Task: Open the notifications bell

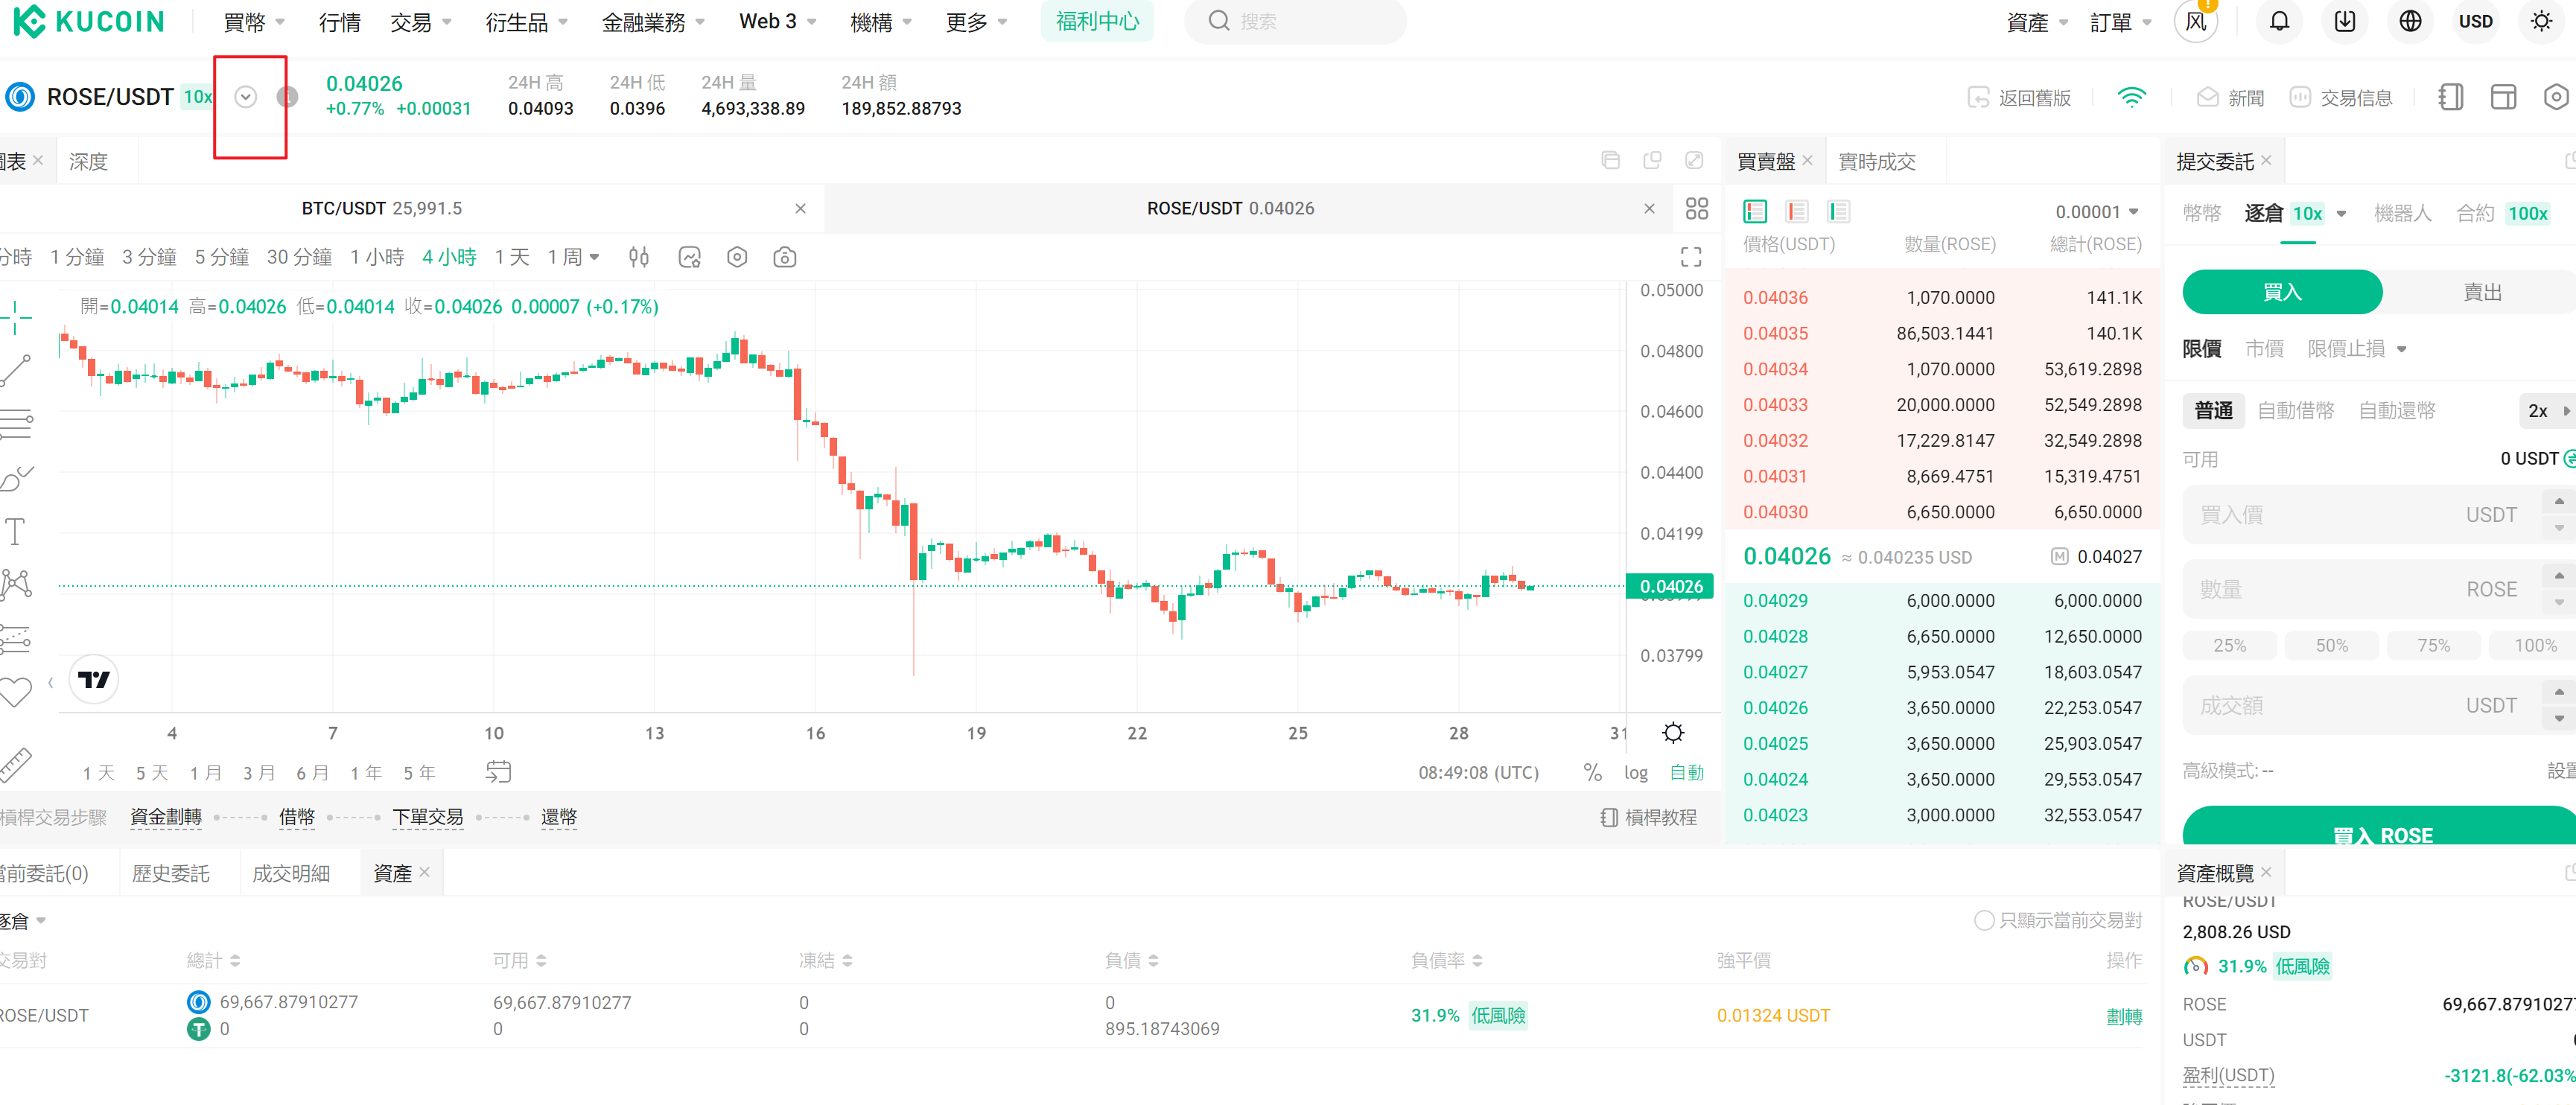Action: pyautogui.click(x=2279, y=21)
